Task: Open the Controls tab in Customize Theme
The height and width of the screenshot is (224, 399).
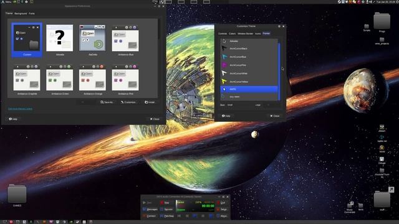Action: 223,34
